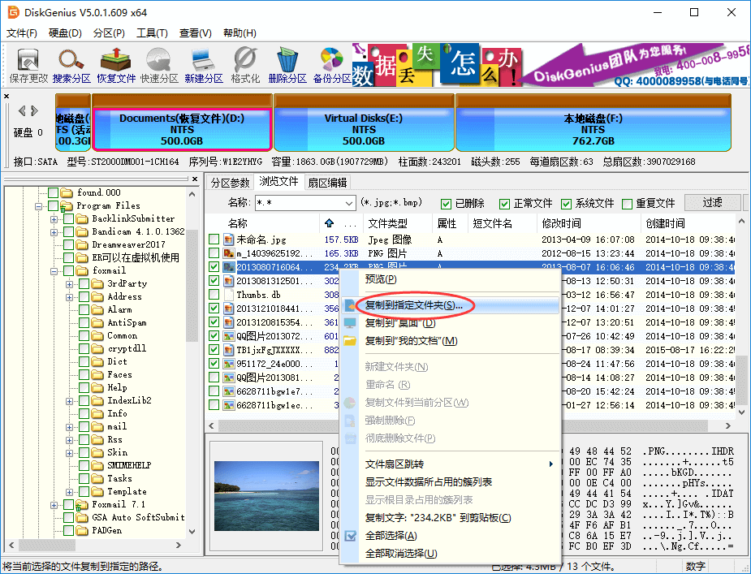Click the 格式化 format toolbar icon

tap(245, 66)
